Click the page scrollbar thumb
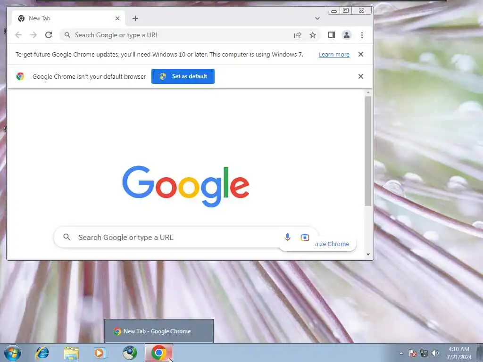The image size is (483, 362). pyautogui.click(x=368, y=151)
